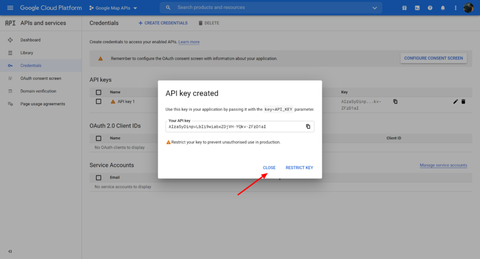Copy API key 1 from the table row
Image resolution: width=480 pixels, height=259 pixels.
coord(395,102)
